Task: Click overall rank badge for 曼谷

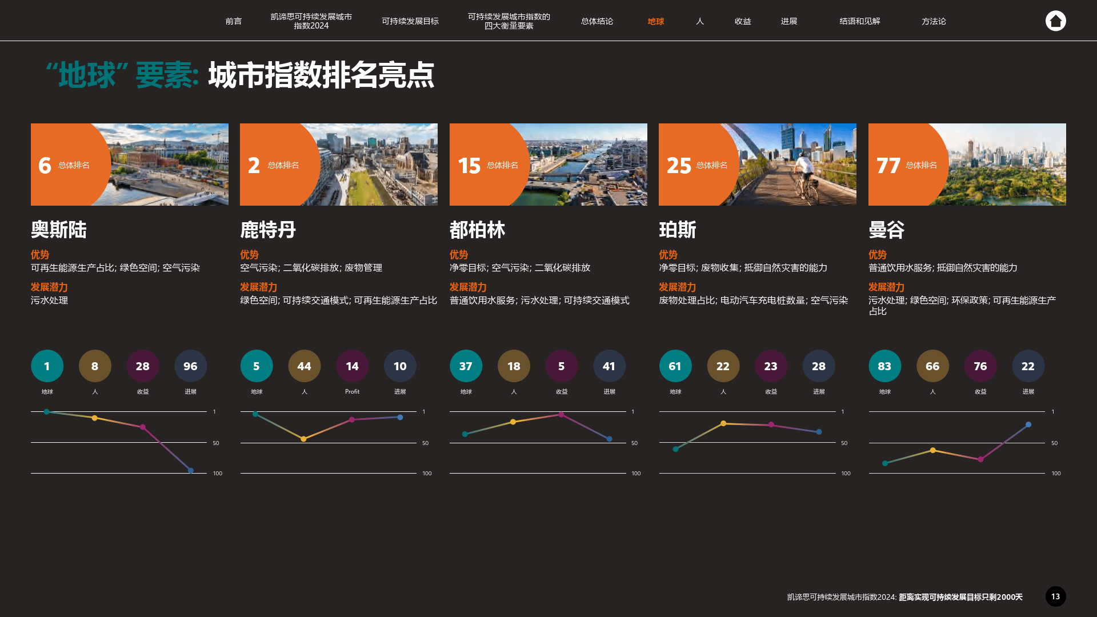Action: (898, 164)
